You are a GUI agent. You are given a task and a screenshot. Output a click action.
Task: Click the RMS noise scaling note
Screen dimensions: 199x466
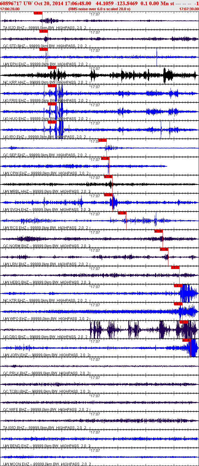(x=99, y=9)
